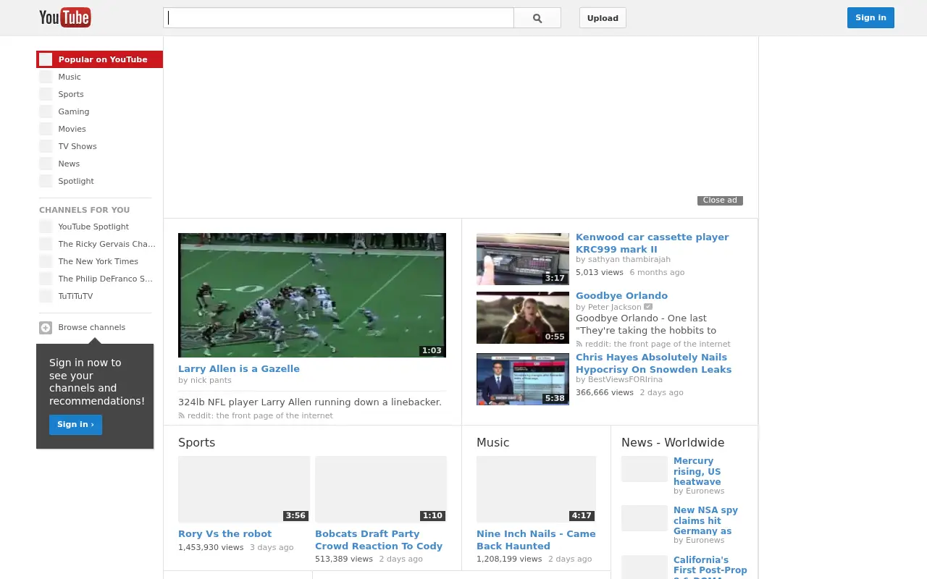Viewport: 927px width, 579px height.
Task: Open the Sports category in sidebar
Action: coord(99,94)
